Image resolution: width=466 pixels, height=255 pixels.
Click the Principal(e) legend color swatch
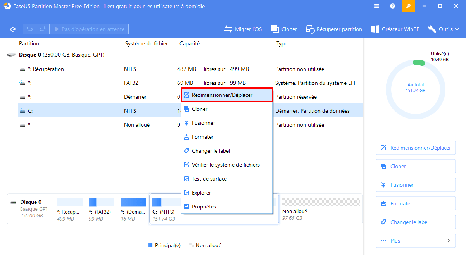150,245
